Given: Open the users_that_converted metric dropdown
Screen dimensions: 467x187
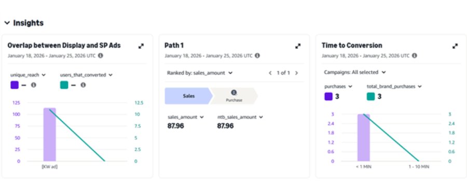Looking at the screenshot, I should click(x=86, y=75).
